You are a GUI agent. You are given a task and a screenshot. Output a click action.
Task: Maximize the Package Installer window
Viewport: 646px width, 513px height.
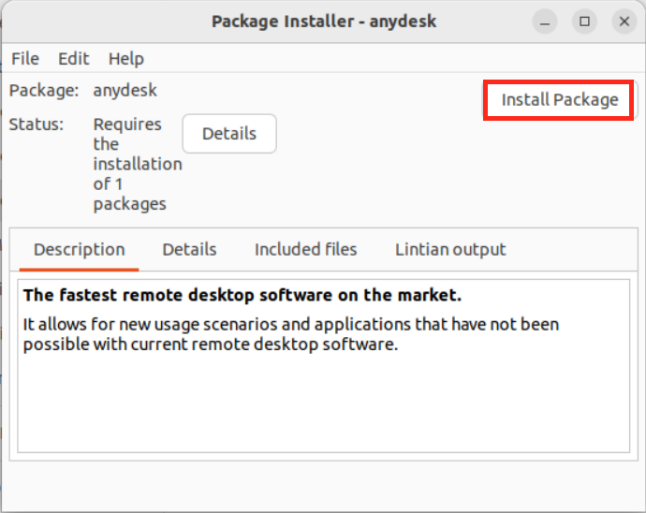pyautogui.click(x=584, y=22)
